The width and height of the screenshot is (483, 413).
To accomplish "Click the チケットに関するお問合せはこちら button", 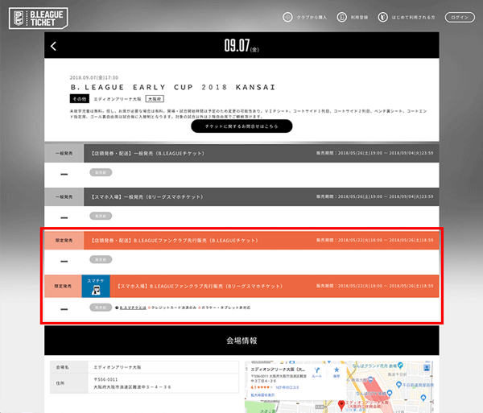I will (x=242, y=126).
